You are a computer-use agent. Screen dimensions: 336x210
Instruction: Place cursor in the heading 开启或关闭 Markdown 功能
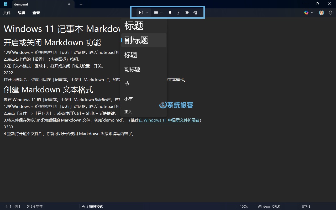tap(52, 42)
